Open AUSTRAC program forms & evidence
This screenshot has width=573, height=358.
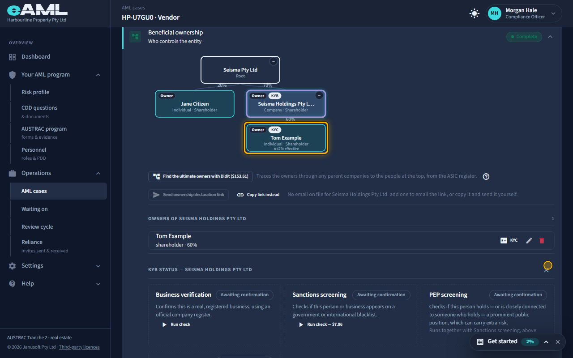pyautogui.click(x=59, y=132)
